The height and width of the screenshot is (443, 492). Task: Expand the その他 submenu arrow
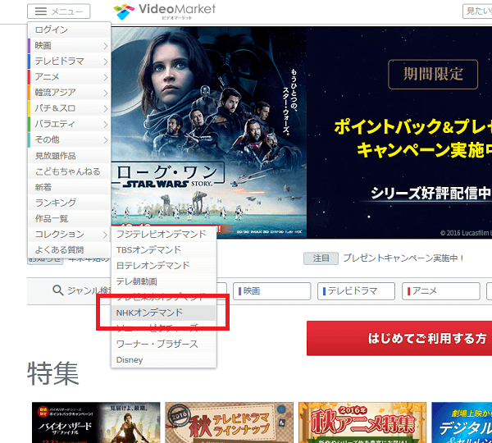106,140
